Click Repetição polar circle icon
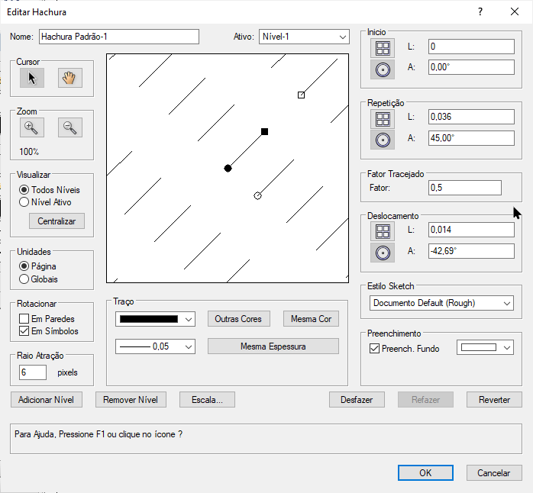 tap(383, 140)
